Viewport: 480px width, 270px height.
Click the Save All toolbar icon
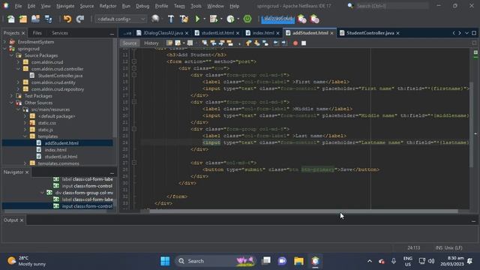(48, 19)
